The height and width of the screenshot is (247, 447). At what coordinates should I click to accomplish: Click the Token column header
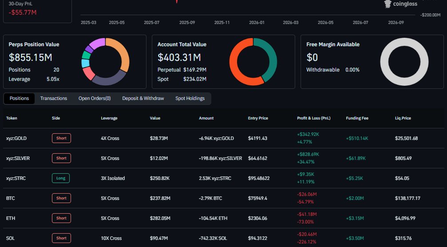pos(12,118)
